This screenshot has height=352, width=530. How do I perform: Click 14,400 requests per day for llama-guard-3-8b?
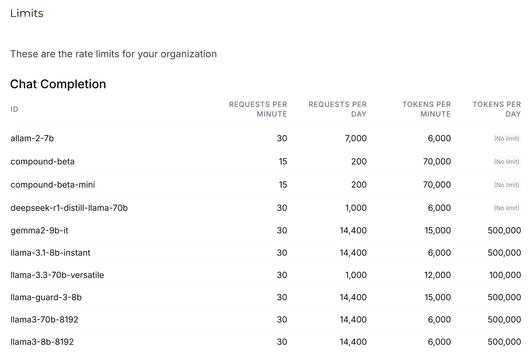click(x=353, y=297)
